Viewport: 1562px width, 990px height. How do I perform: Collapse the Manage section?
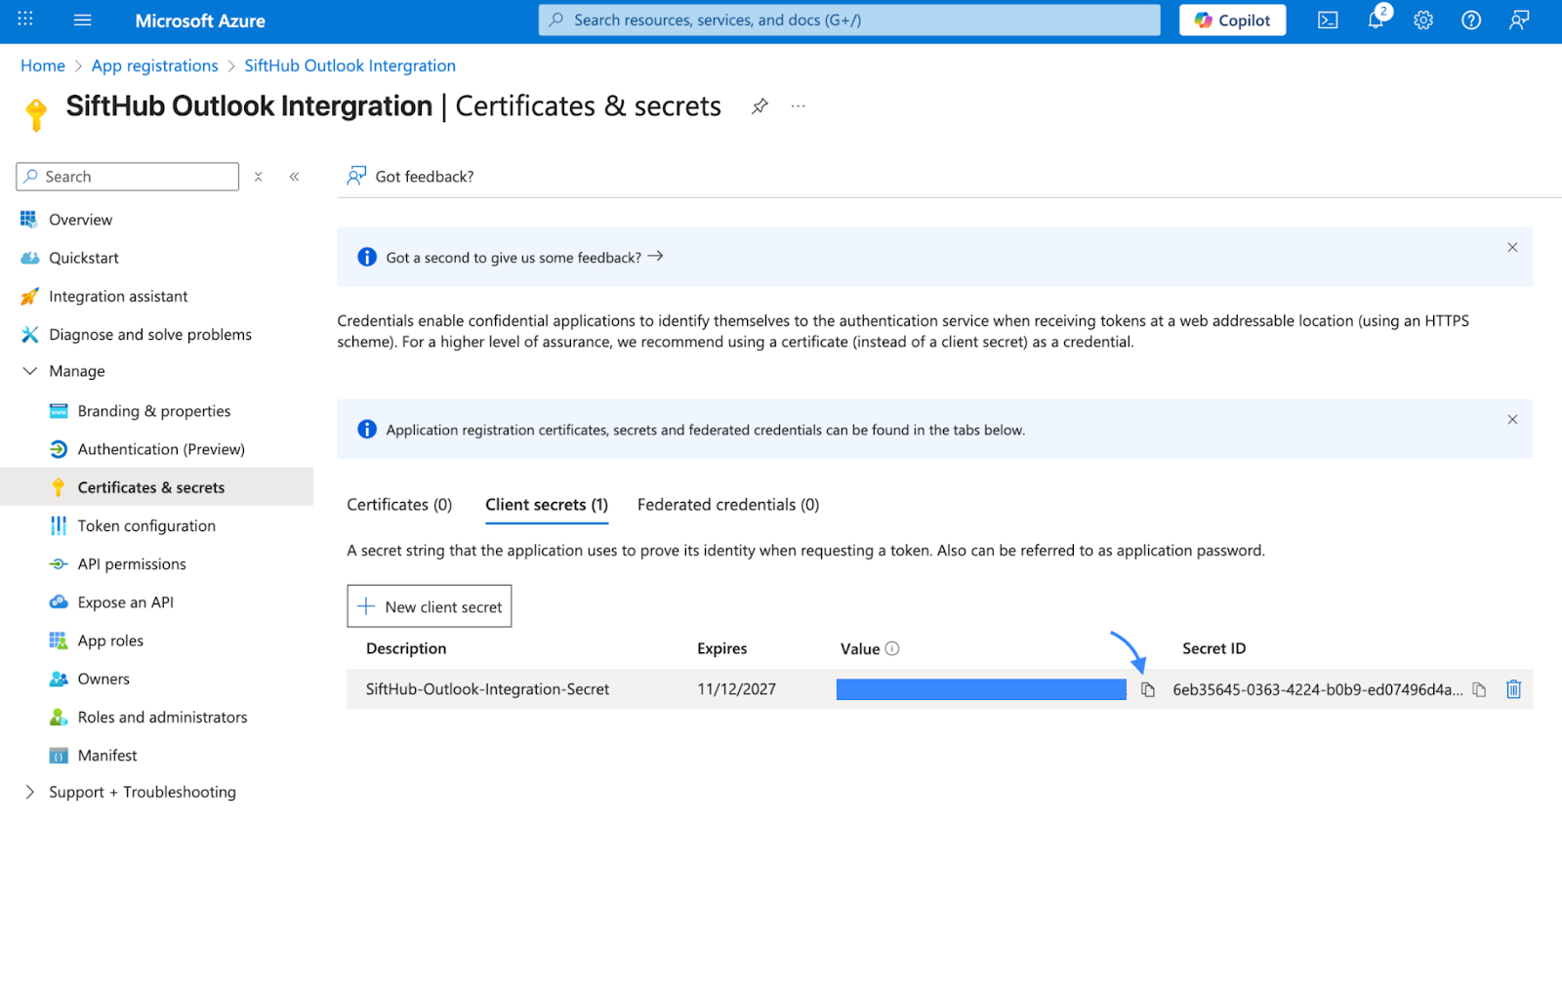(x=30, y=372)
